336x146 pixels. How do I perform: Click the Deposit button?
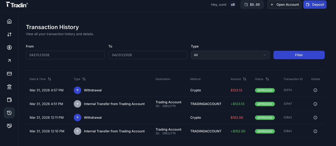coord(315,4)
